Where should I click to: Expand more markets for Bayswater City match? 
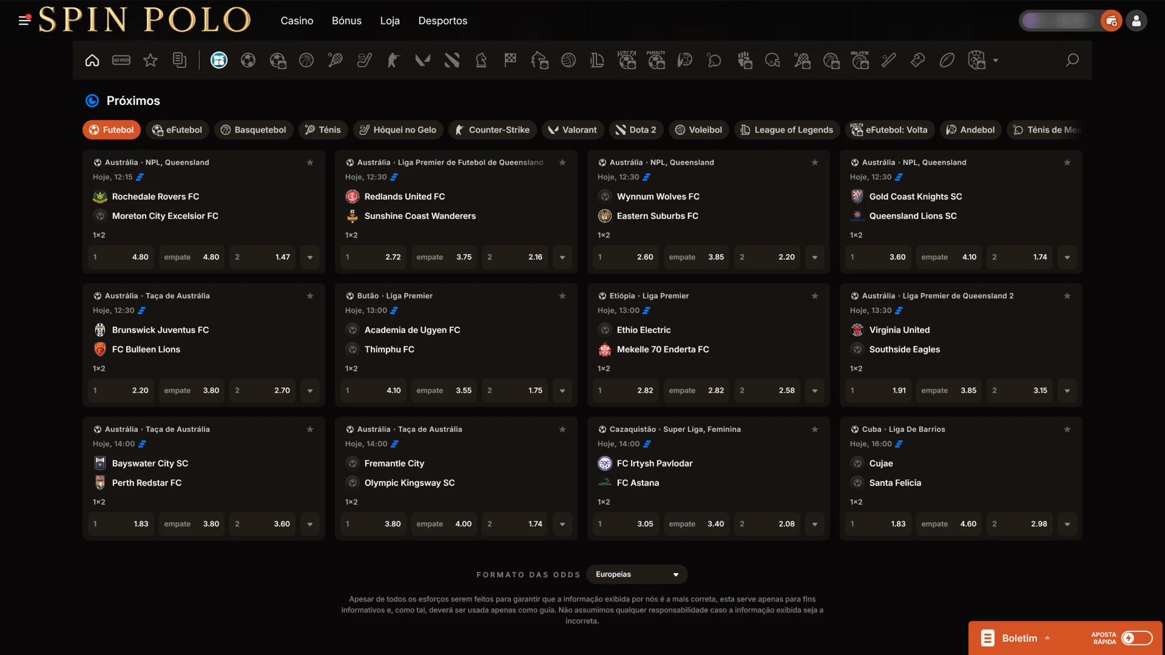tap(310, 524)
